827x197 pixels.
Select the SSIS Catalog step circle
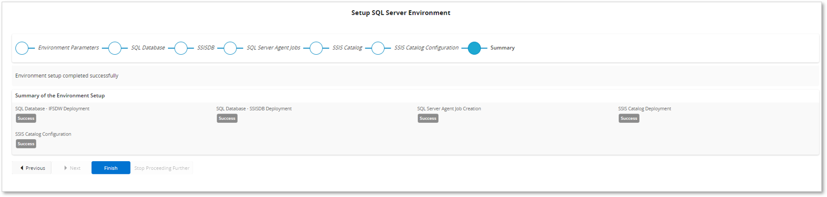coord(316,48)
